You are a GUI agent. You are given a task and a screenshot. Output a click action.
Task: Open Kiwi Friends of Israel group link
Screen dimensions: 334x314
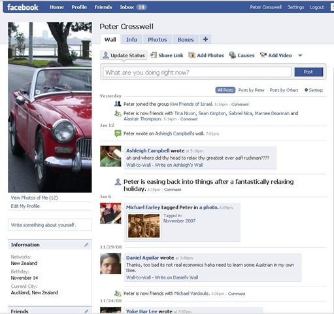tap(192, 104)
